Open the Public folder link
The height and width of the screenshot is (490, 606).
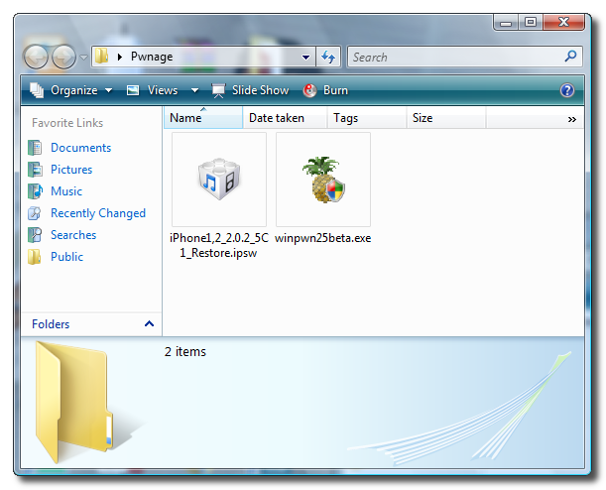[x=66, y=257]
